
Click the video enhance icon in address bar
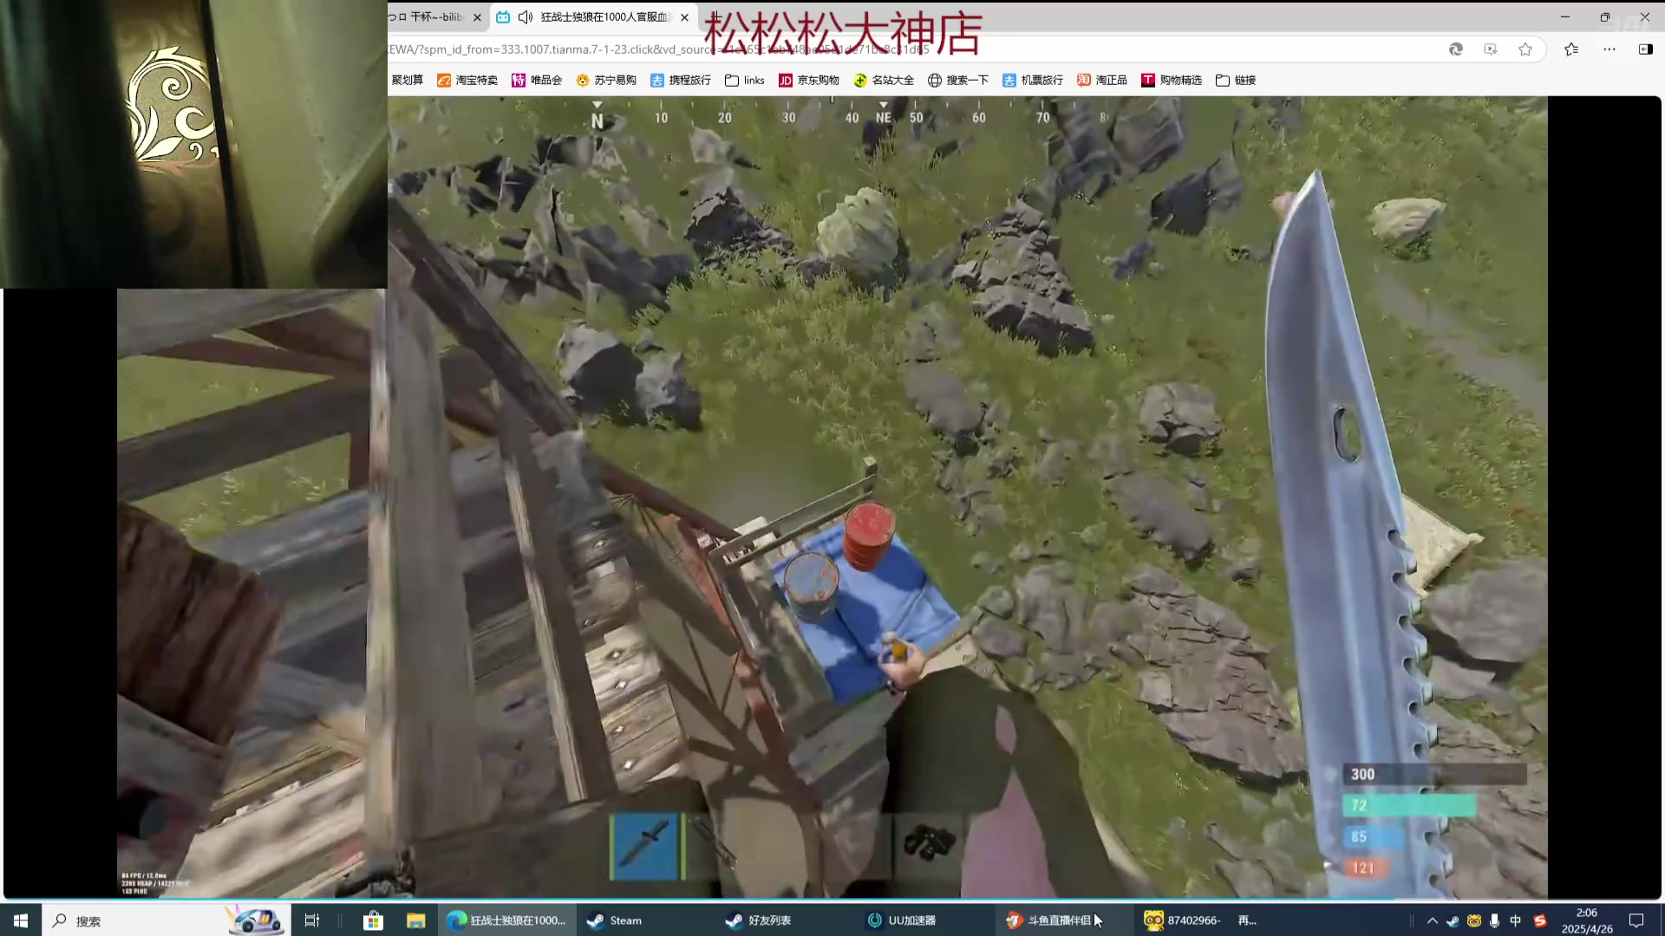pos(1491,49)
